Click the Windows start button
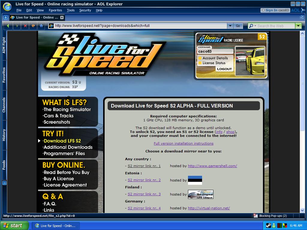This screenshot has width=307, height=230. click(14, 226)
